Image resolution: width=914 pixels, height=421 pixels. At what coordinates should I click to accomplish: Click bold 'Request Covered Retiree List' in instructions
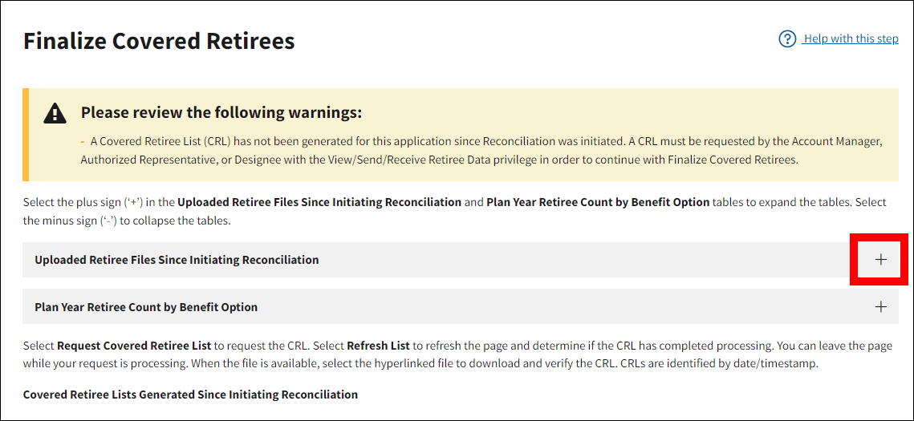pos(134,346)
